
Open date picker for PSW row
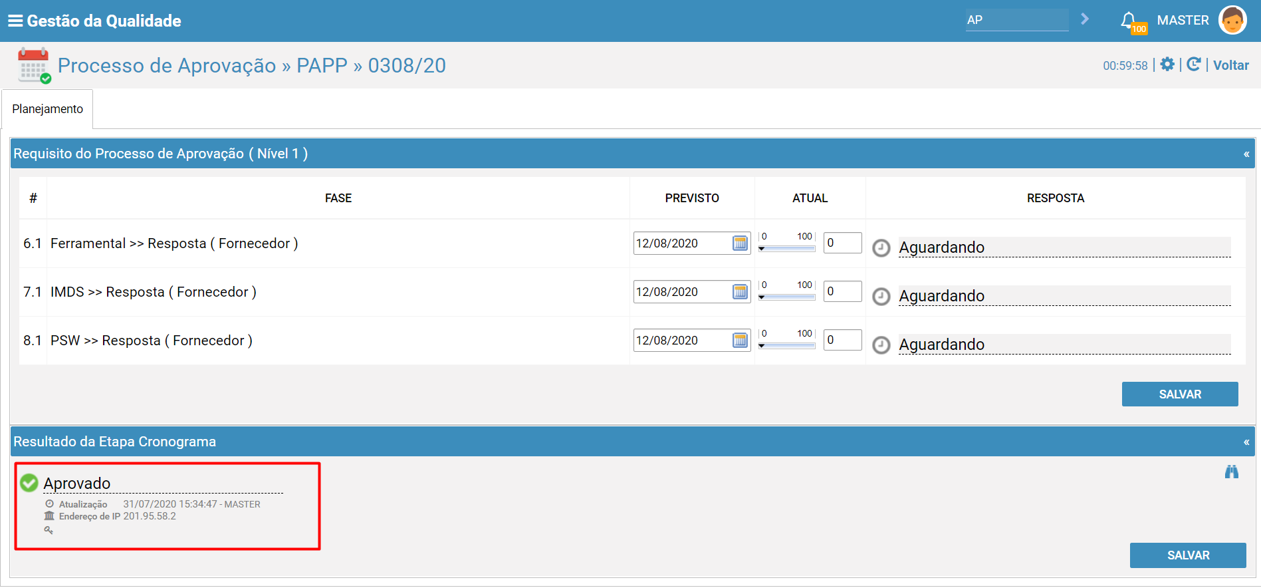[740, 341]
